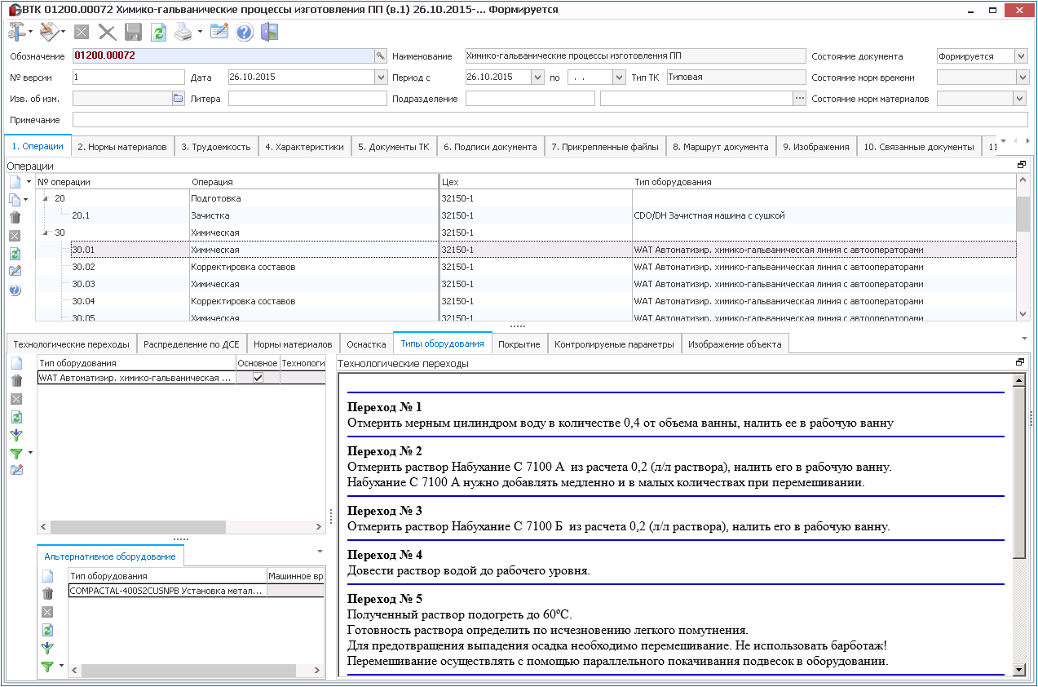This screenshot has width=1038, height=687.
Task: Click the restore icon of the Операции panel header
Action: 1021,165
